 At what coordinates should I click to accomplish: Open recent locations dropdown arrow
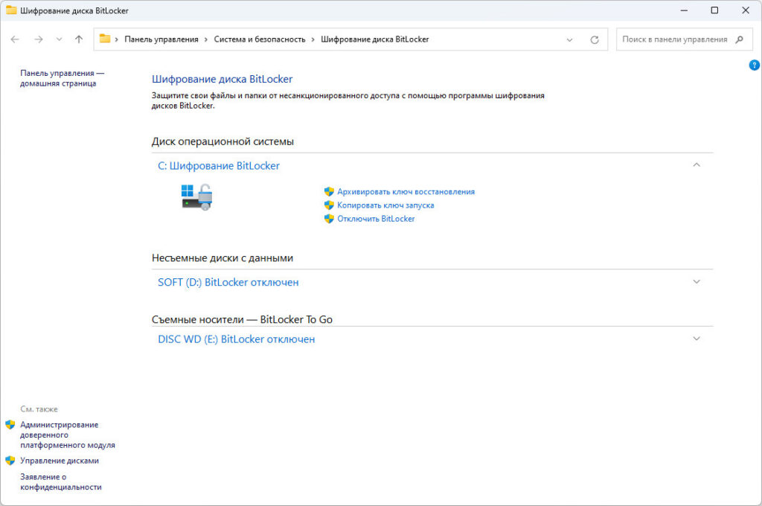click(x=59, y=39)
